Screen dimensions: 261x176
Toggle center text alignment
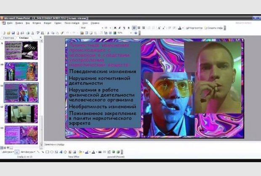pos(139,28)
